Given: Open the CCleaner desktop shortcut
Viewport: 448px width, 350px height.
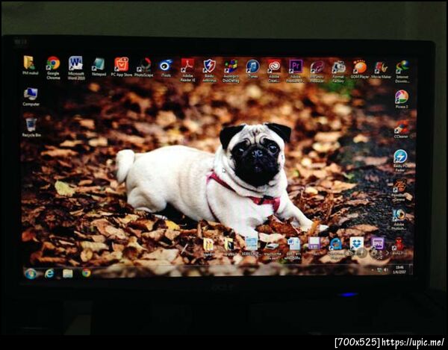Looking at the screenshot, I should tap(402, 129).
